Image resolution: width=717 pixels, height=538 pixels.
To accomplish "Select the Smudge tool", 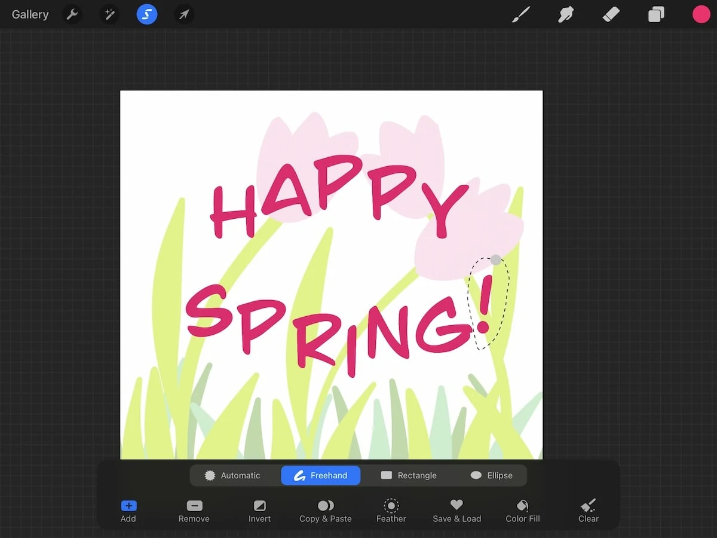I will pyautogui.click(x=566, y=14).
